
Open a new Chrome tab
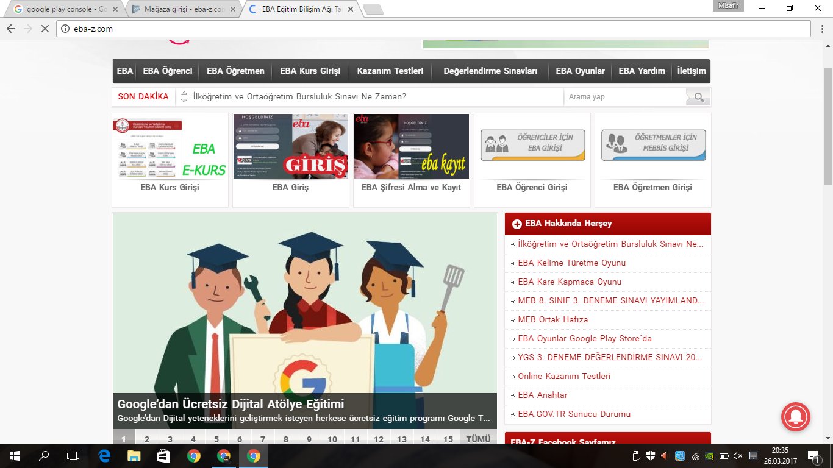[x=373, y=9]
